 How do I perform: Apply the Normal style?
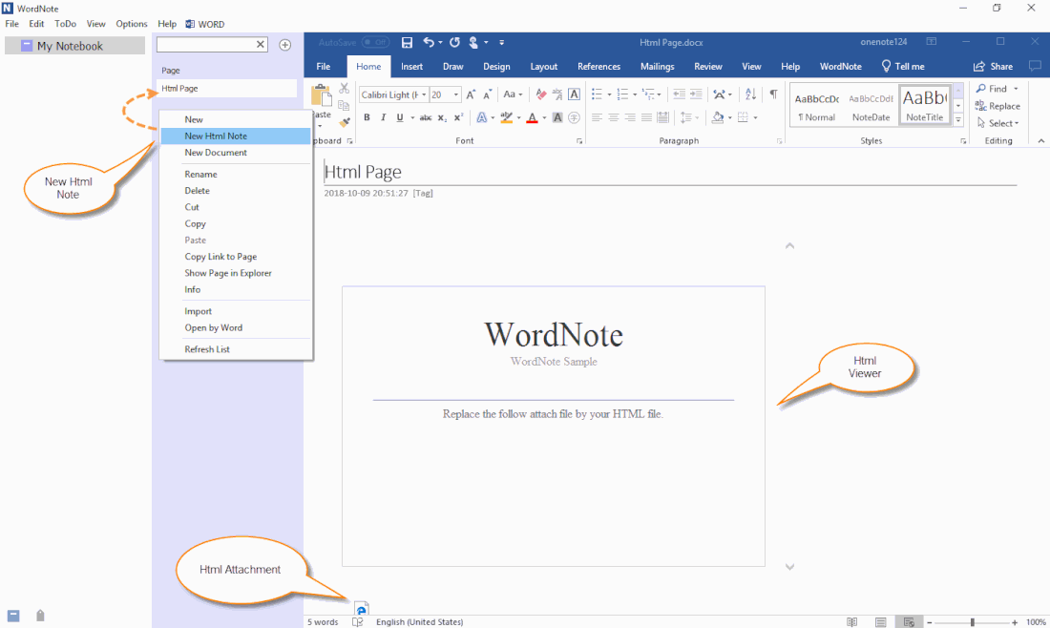[x=817, y=105]
